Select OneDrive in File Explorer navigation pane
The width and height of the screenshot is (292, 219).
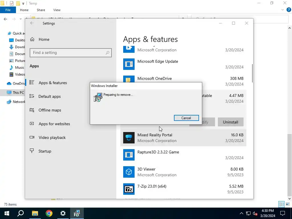click(16, 84)
